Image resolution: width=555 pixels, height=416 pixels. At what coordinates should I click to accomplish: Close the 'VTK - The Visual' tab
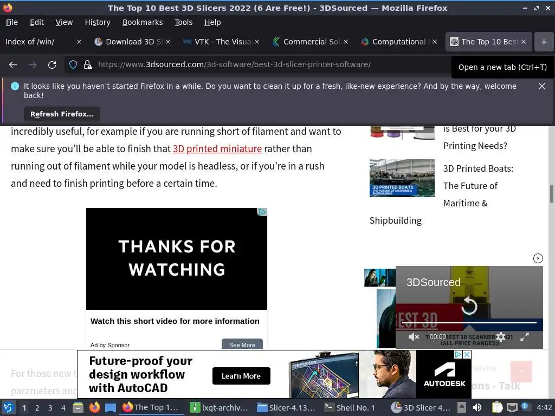pyautogui.click(x=257, y=42)
